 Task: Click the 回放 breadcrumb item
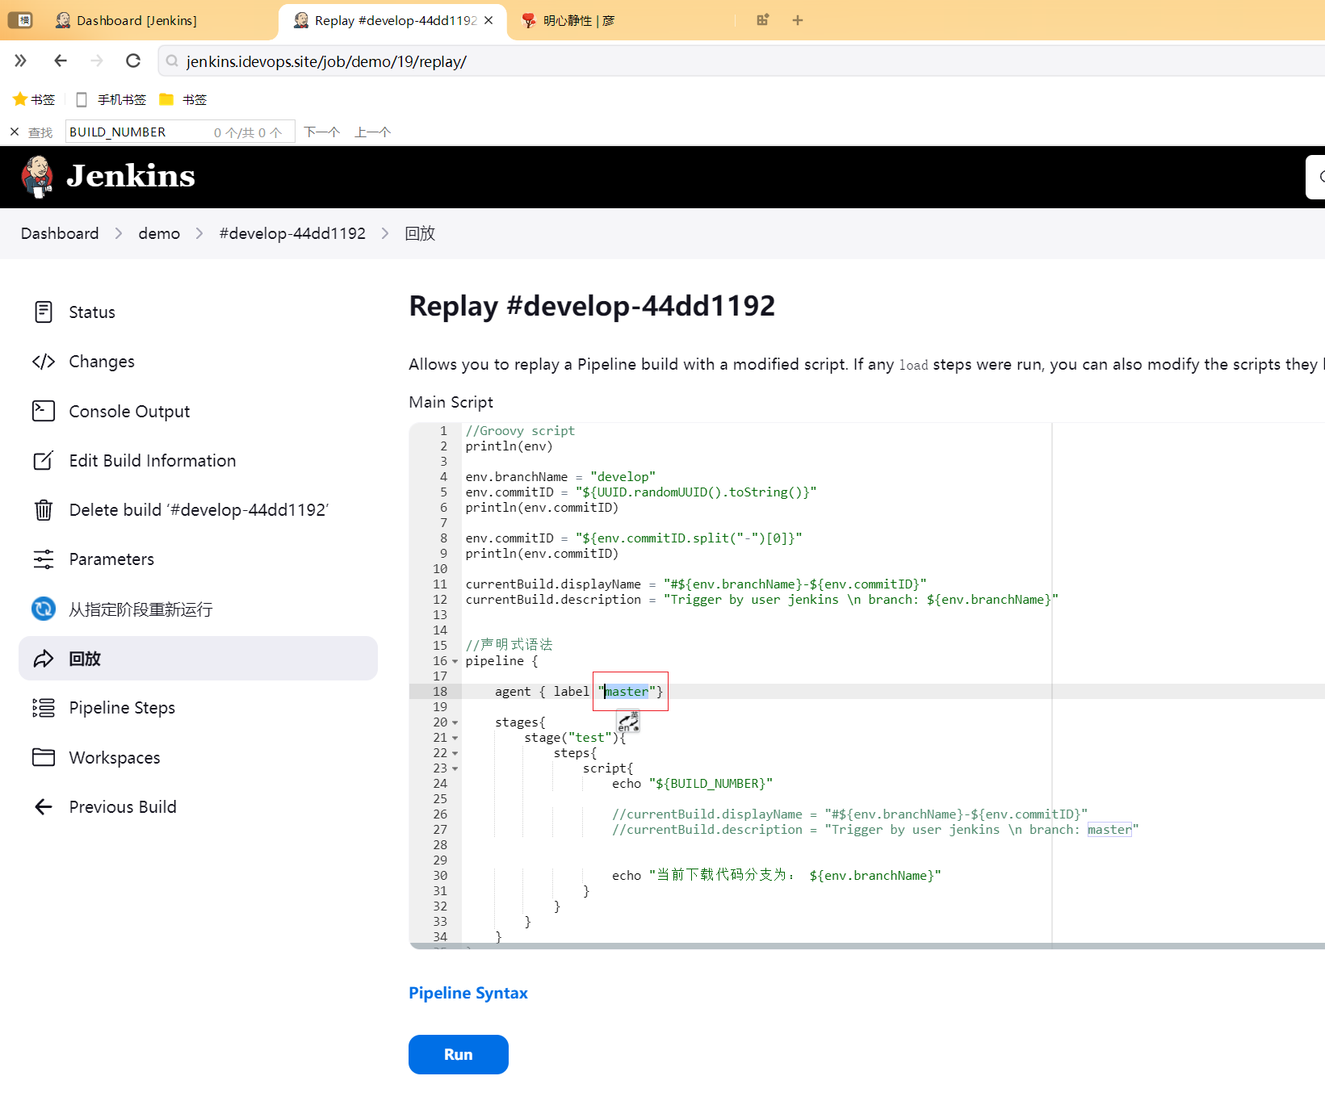tap(420, 233)
